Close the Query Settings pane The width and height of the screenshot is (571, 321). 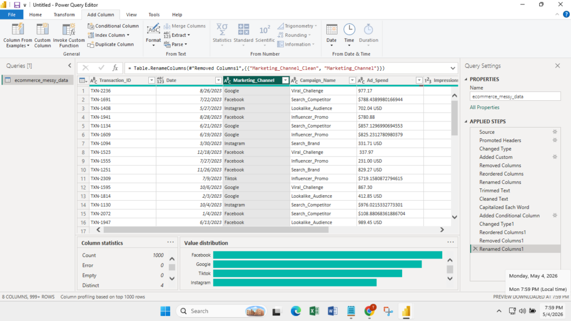[558, 66]
